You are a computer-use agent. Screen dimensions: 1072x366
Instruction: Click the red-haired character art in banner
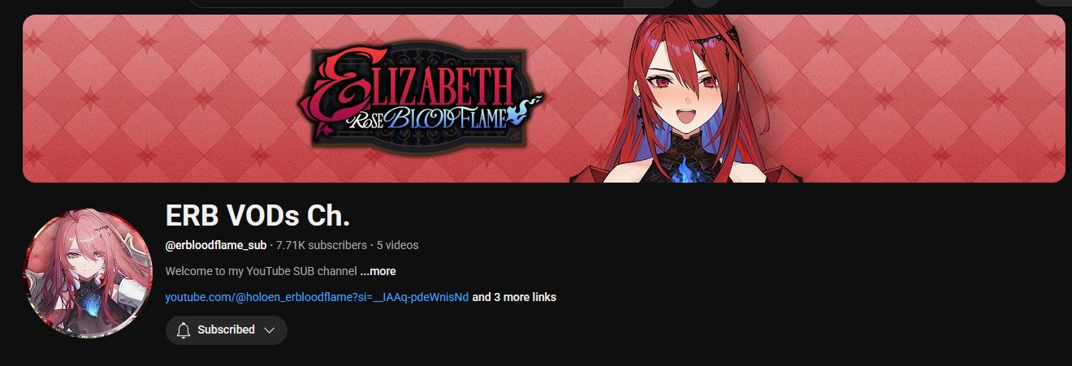coord(682,97)
